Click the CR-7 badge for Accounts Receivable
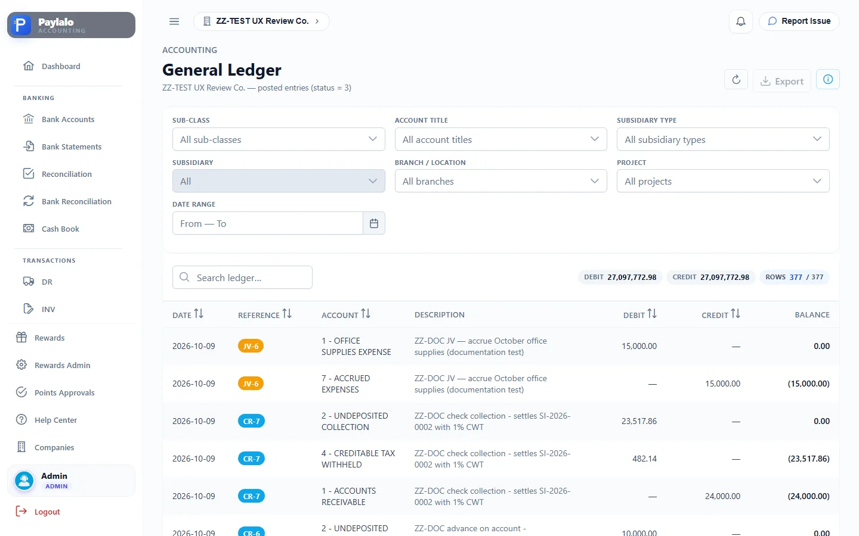The height and width of the screenshot is (536, 859). [x=251, y=496]
